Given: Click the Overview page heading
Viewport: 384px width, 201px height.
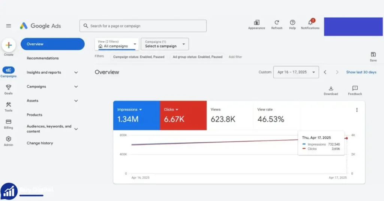Looking at the screenshot, I should 107,72.
